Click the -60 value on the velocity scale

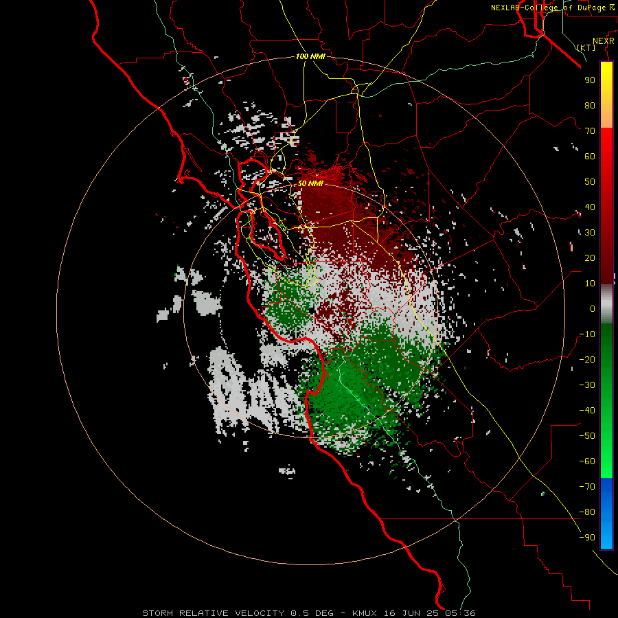(587, 461)
